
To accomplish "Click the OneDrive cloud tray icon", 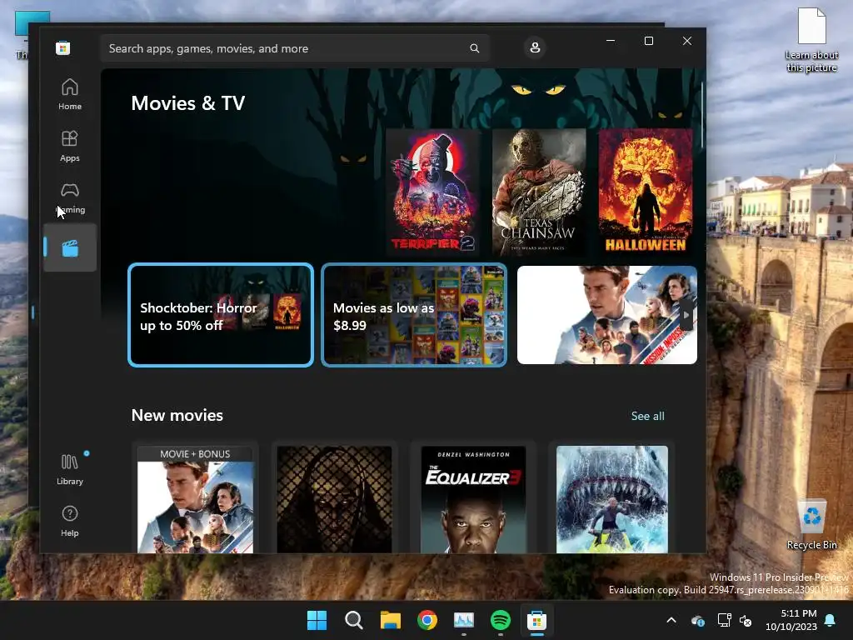I will tap(698, 620).
